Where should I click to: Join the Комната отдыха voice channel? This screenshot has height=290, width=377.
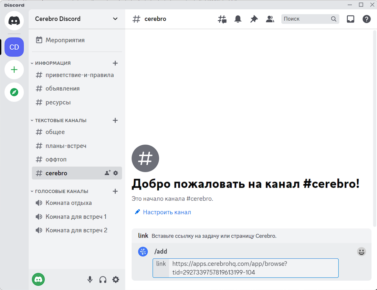point(77,203)
